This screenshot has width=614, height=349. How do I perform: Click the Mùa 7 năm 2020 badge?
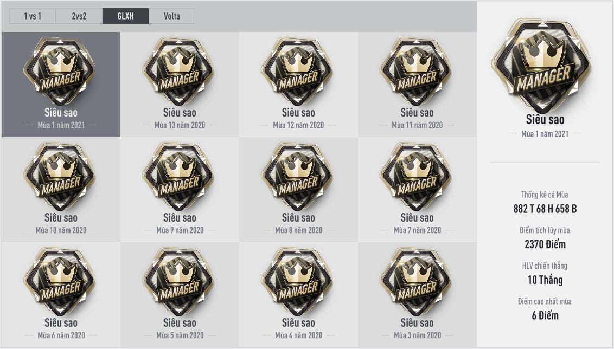(x=417, y=177)
